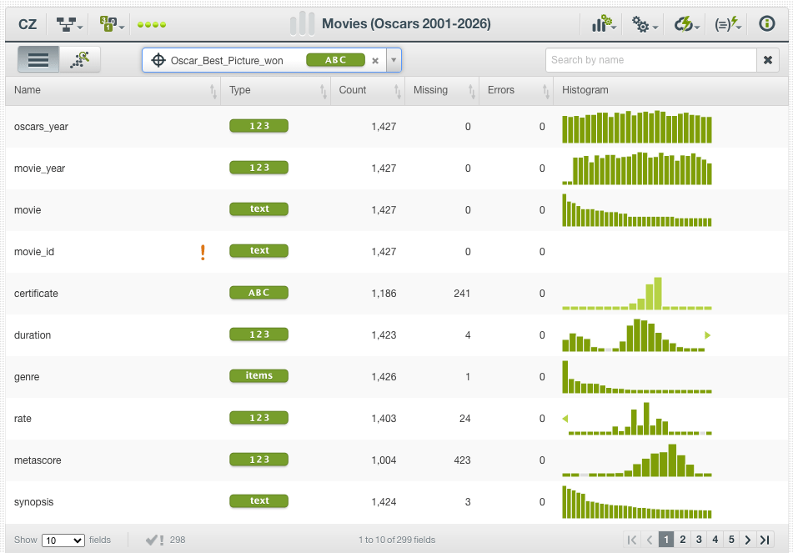Click the cloud lightning sync icon
793x553 pixels.
(x=682, y=23)
